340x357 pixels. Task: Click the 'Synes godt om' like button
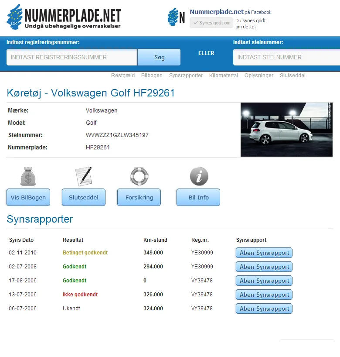(211, 23)
